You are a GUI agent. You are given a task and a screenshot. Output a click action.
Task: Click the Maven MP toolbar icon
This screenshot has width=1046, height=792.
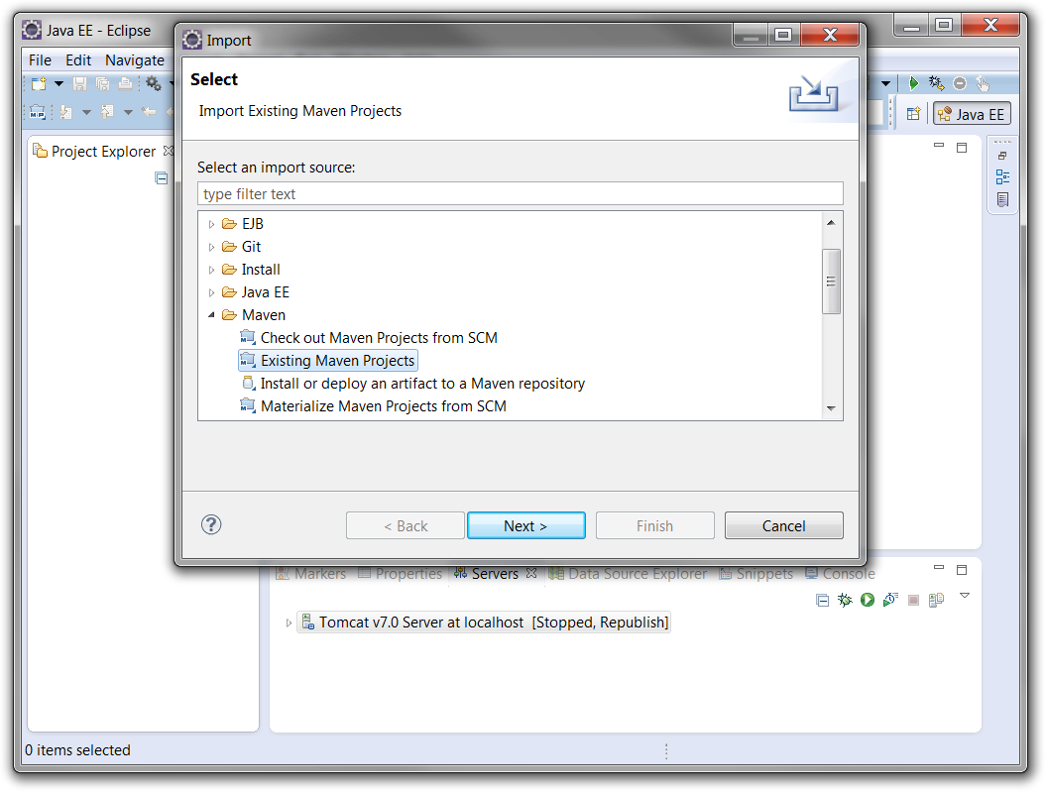pyautogui.click(x=38, y=112)
